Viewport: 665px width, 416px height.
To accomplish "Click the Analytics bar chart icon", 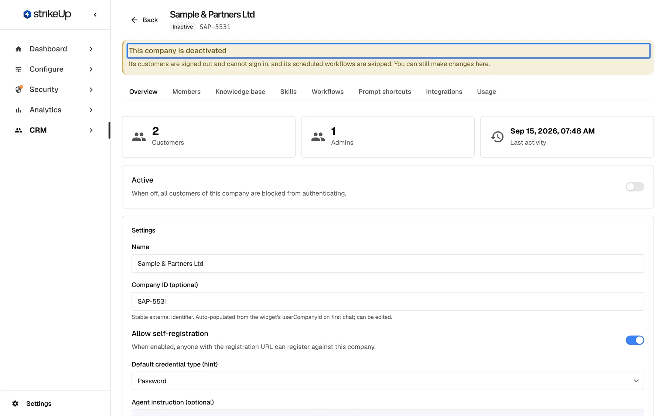I will [x=18, y=110].
